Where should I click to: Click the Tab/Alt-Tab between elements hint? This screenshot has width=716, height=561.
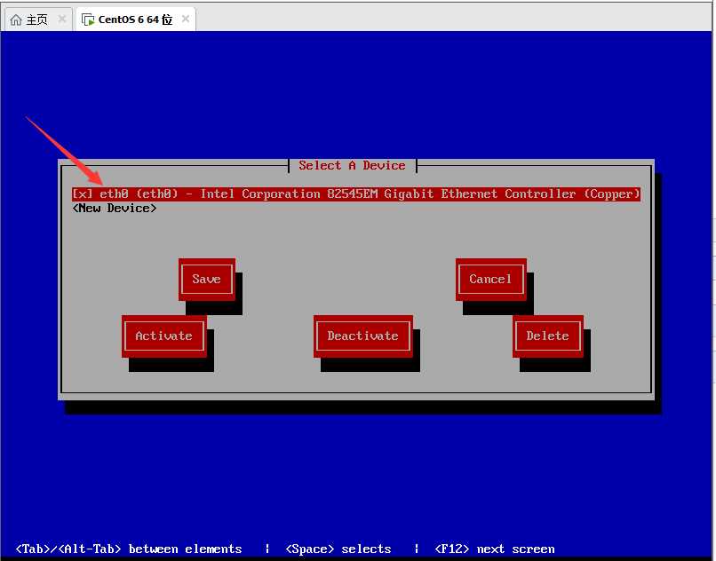(x=129, y=549)
